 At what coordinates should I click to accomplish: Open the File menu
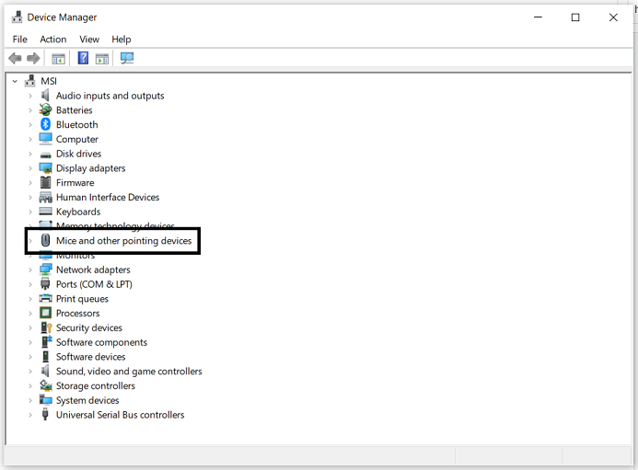pyautogui.click(x=20, y=40)
